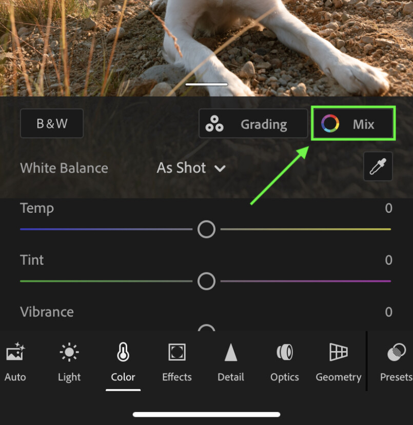Collapse the edit panel via bottom handle
This screenshot has width=413, height=425.
206,414
